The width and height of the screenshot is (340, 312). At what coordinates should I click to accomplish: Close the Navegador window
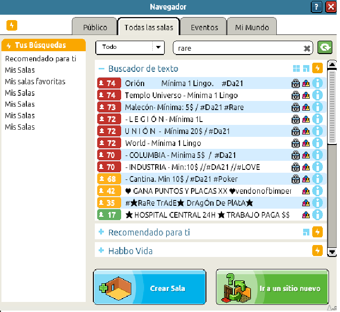(x=331, y=7)
